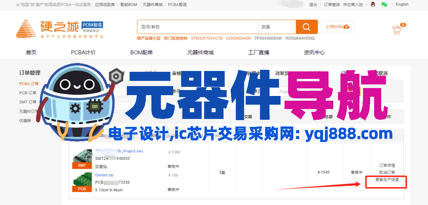The height and width of the screenshot is (205, 428).
Task: Search suggestion W25Q64JVSSIQ
Action: tap(300, 38)
